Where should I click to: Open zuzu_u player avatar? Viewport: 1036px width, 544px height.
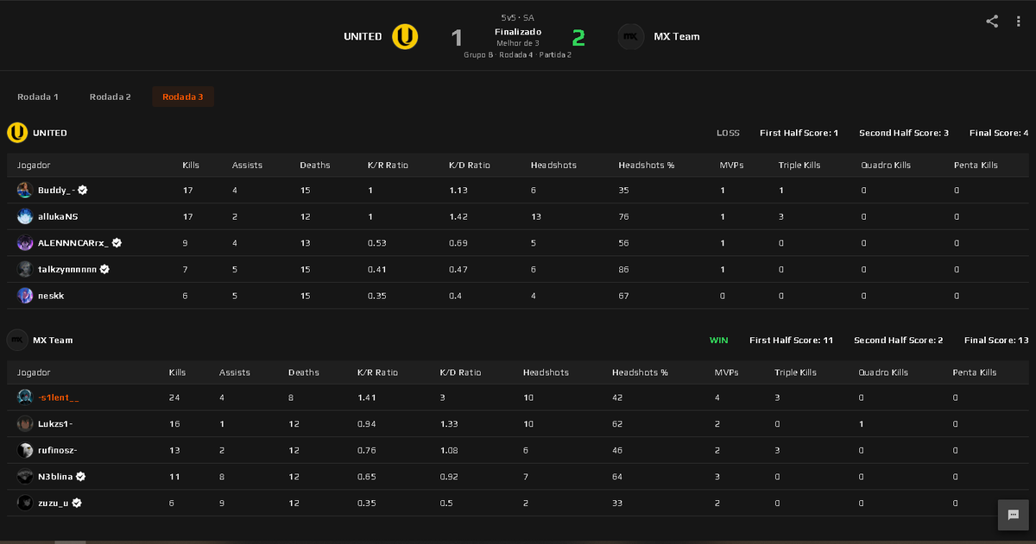click(x=25, y=503)
